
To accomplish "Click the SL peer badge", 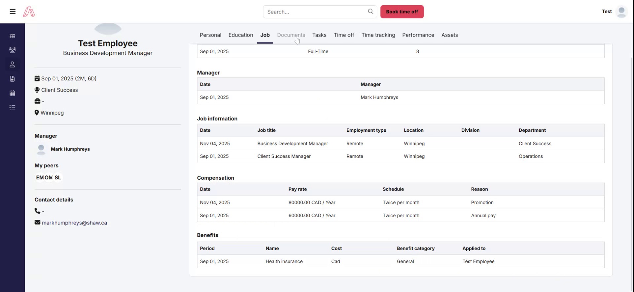I will pyautogui.click(x=58, y=178).
